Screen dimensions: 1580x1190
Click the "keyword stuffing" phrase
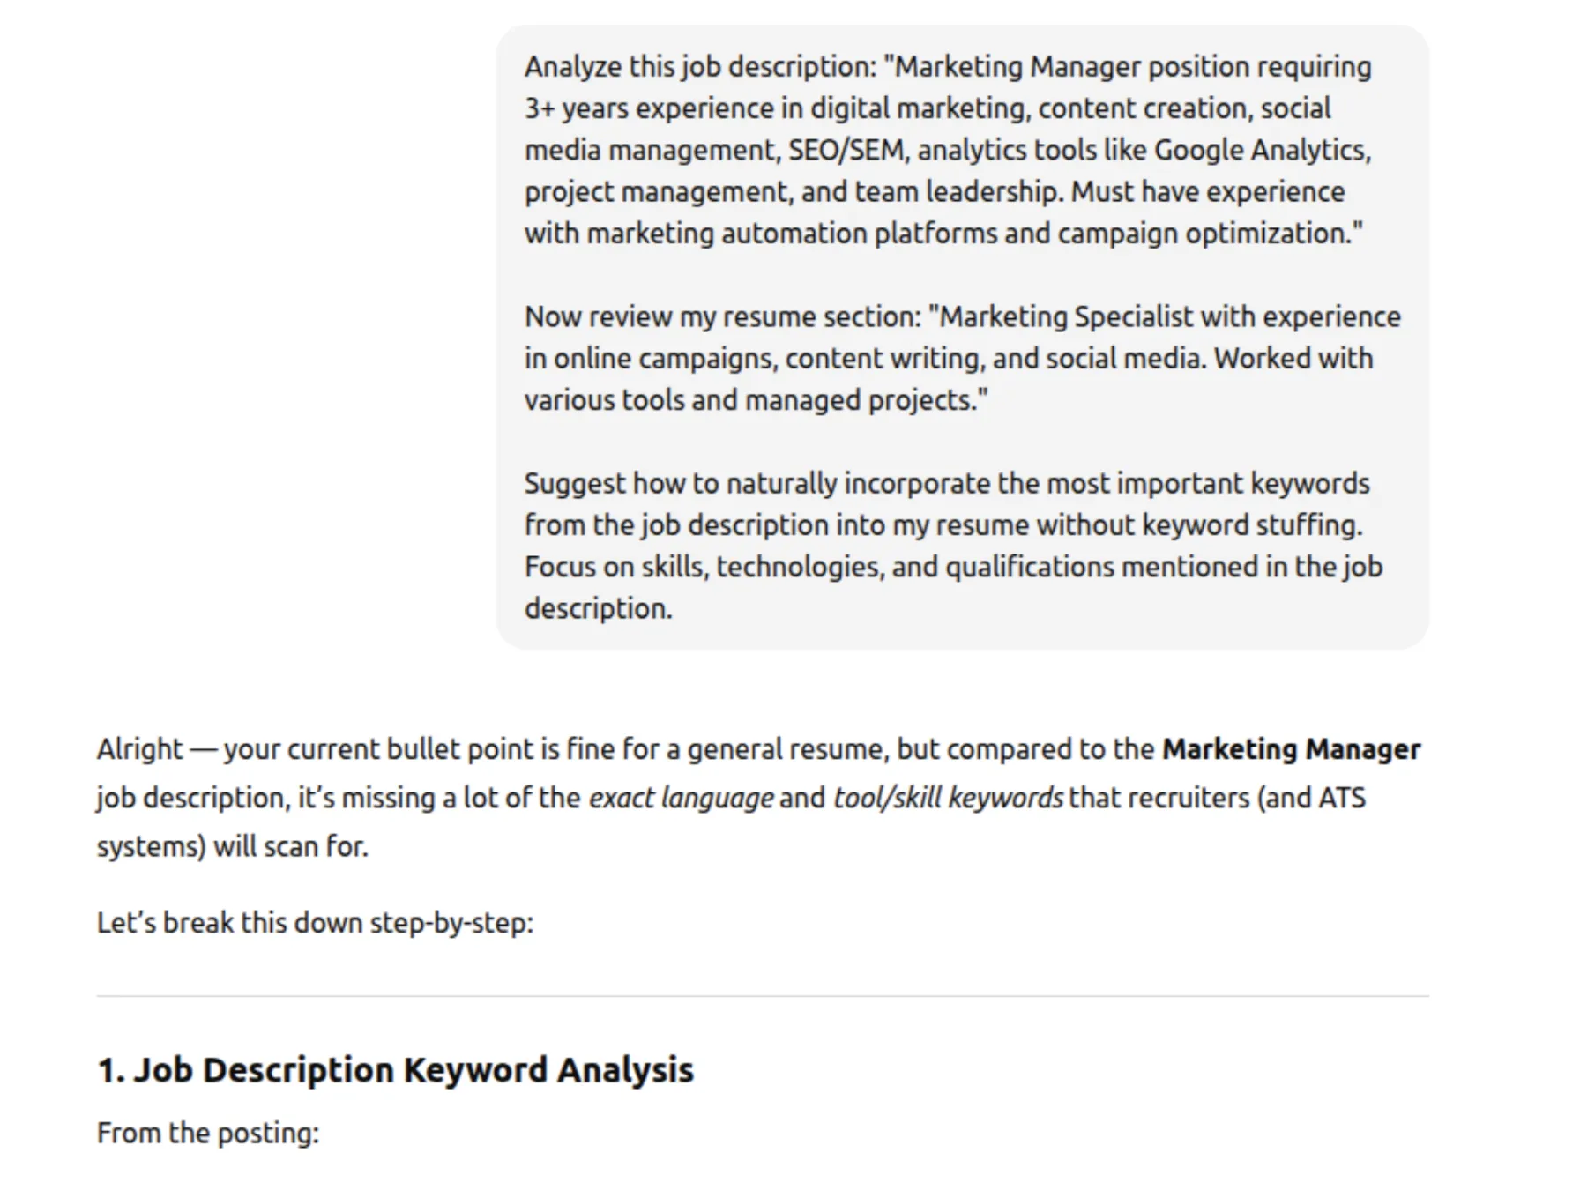point(1251,525)
